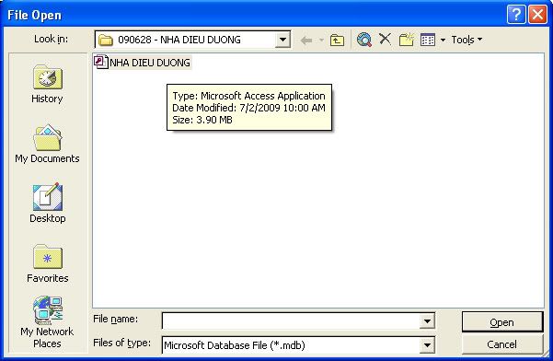Expand the Files of type dropdown
Screen dimensions: 553x361
427,345
